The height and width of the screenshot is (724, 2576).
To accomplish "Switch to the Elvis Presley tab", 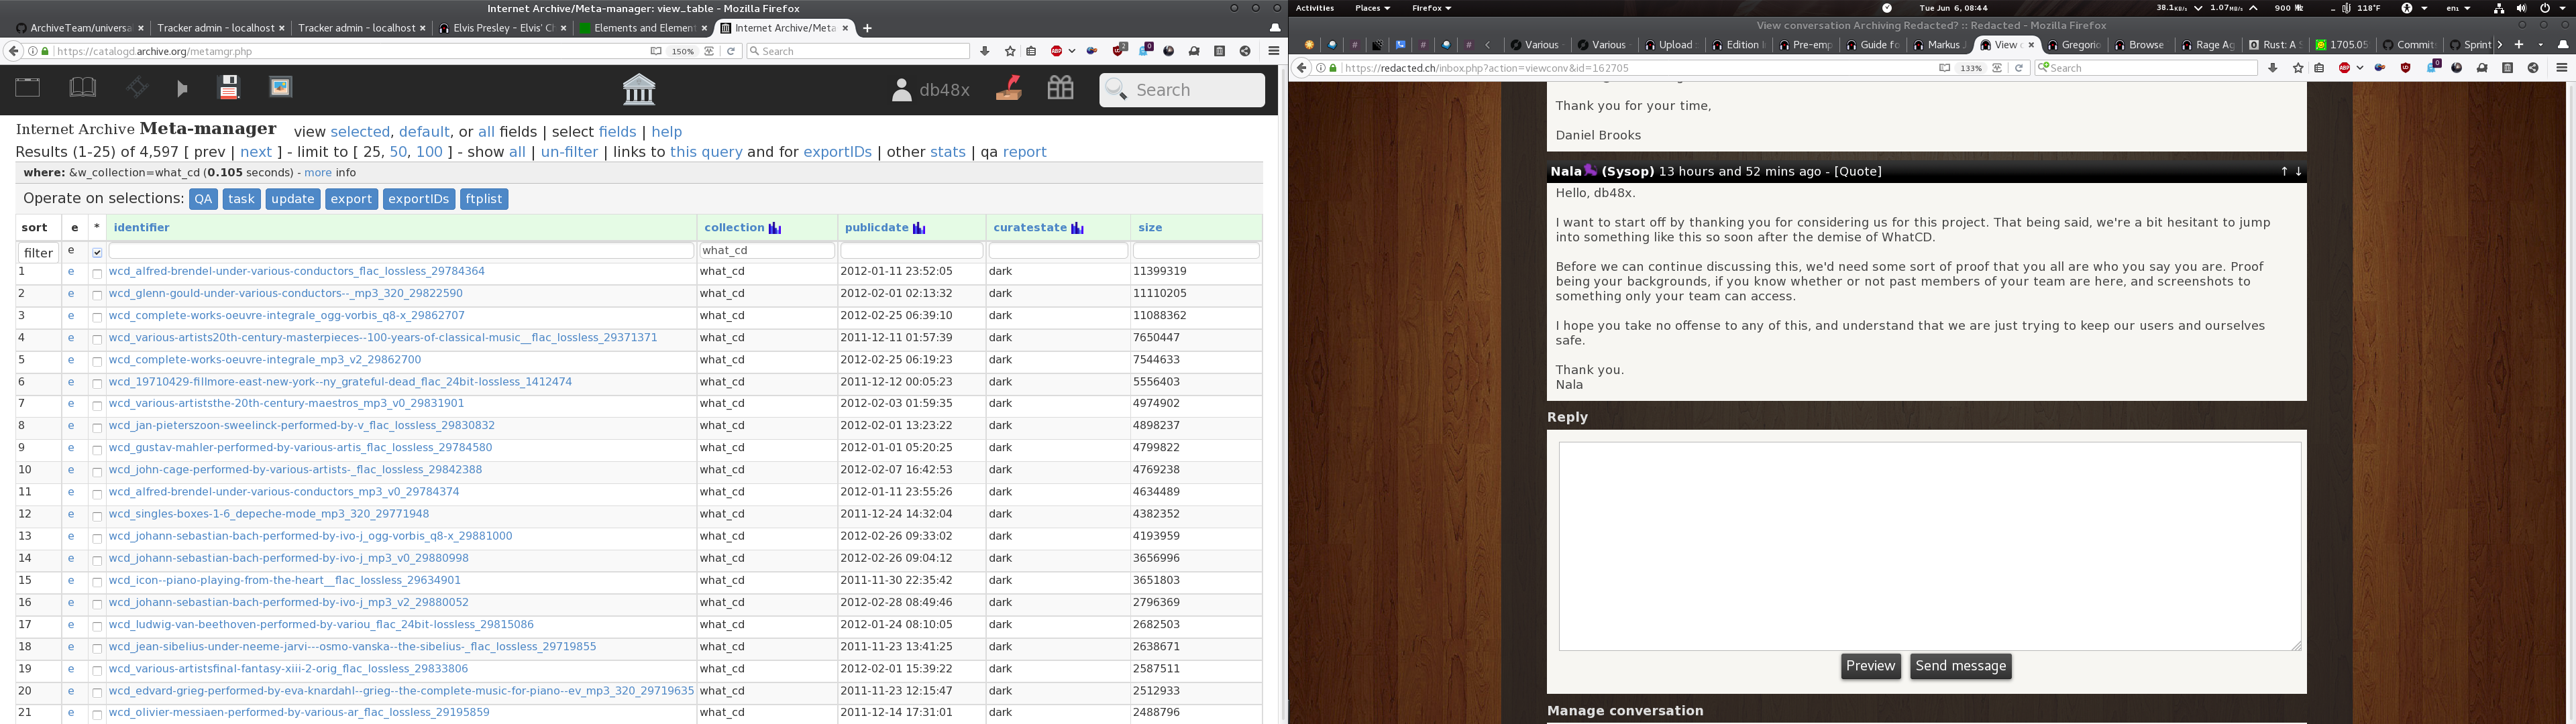I will [502, 28].
